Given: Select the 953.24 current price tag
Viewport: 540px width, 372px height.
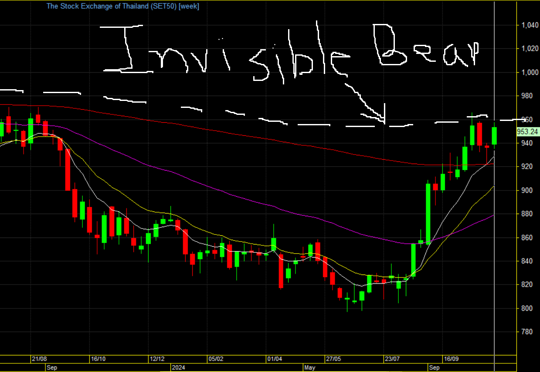Looking at the screenshot, I should 528,131.
